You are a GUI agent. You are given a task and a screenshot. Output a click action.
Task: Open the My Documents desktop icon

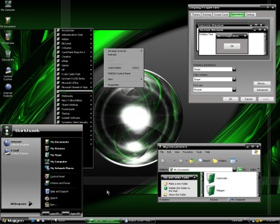coord(8,22)
